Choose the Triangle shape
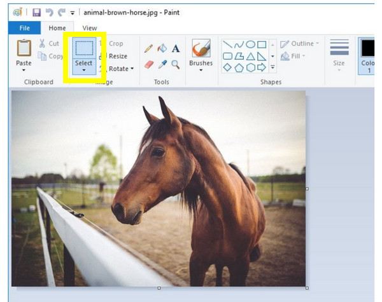The image size is (382, 302). point(250,57)
